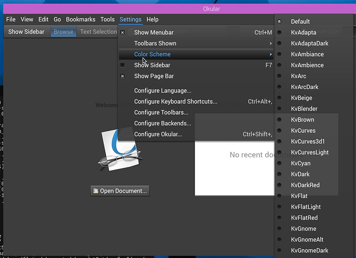Open the Help menu

click(x=152, y=19)
